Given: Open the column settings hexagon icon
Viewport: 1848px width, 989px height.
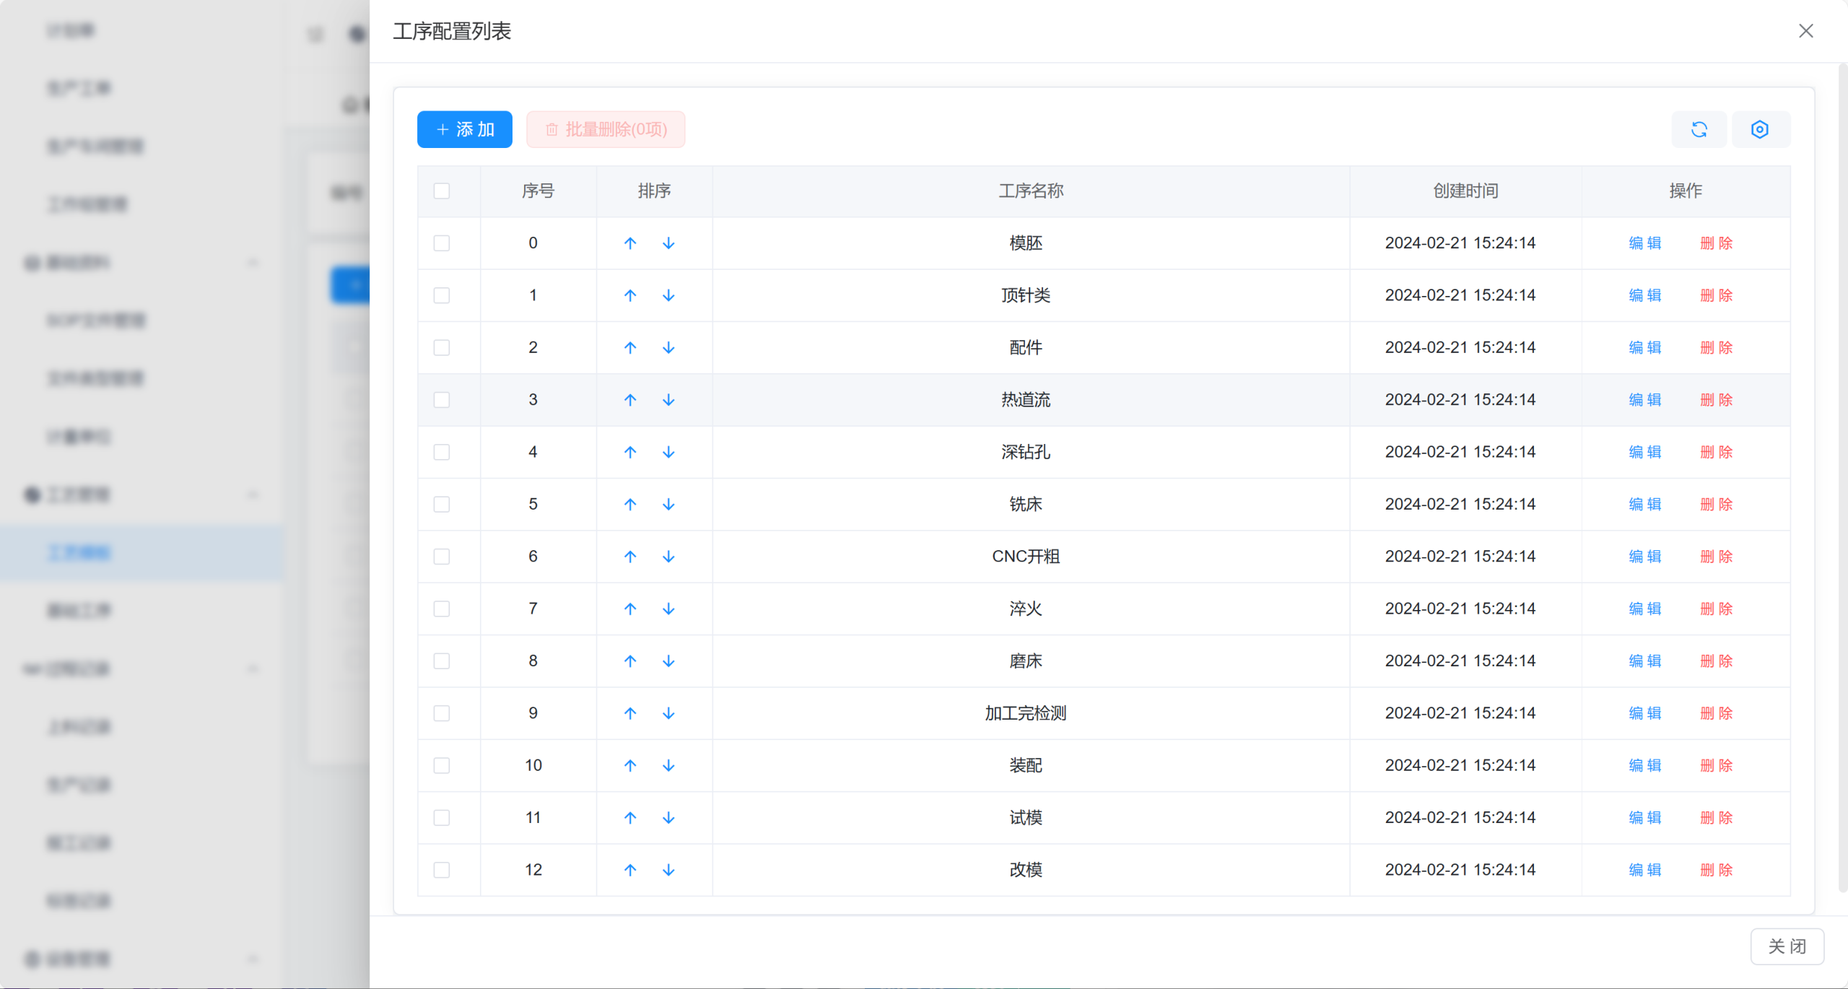Looking at the screenshot, I should [x=1760, y=129].
